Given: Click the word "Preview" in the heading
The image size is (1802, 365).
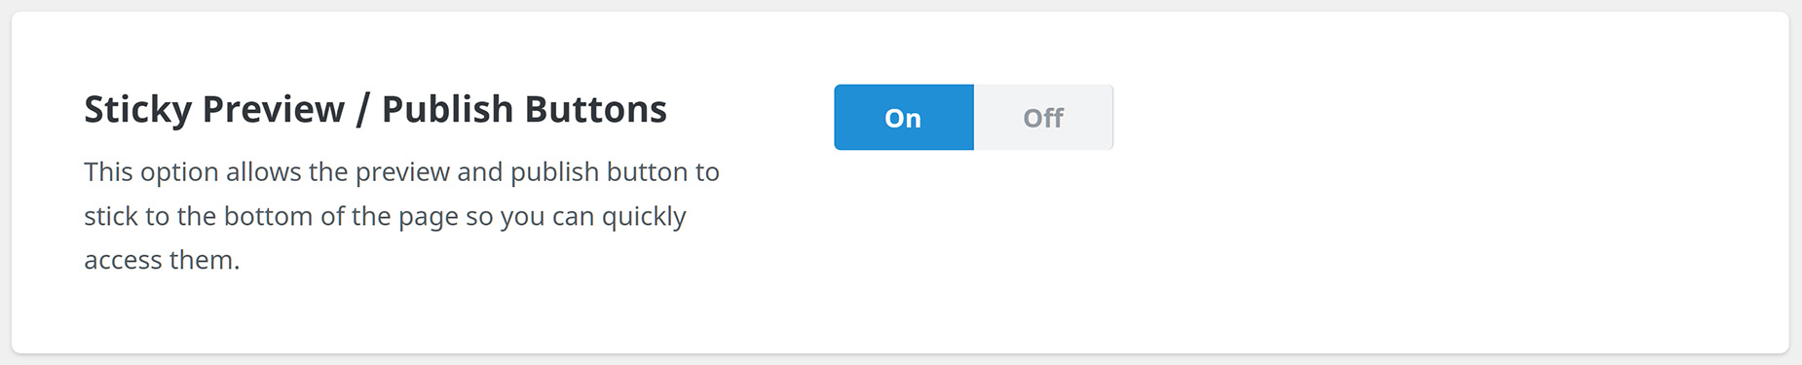Looking at the screenshot, I should (x=274, y=109).
